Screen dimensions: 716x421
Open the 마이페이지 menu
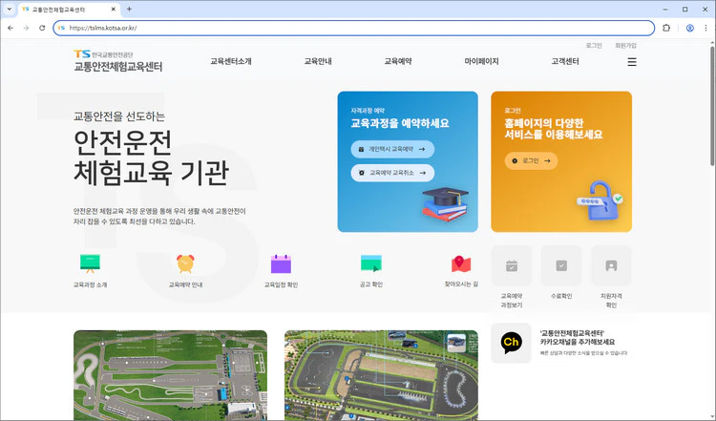point(481,61)
